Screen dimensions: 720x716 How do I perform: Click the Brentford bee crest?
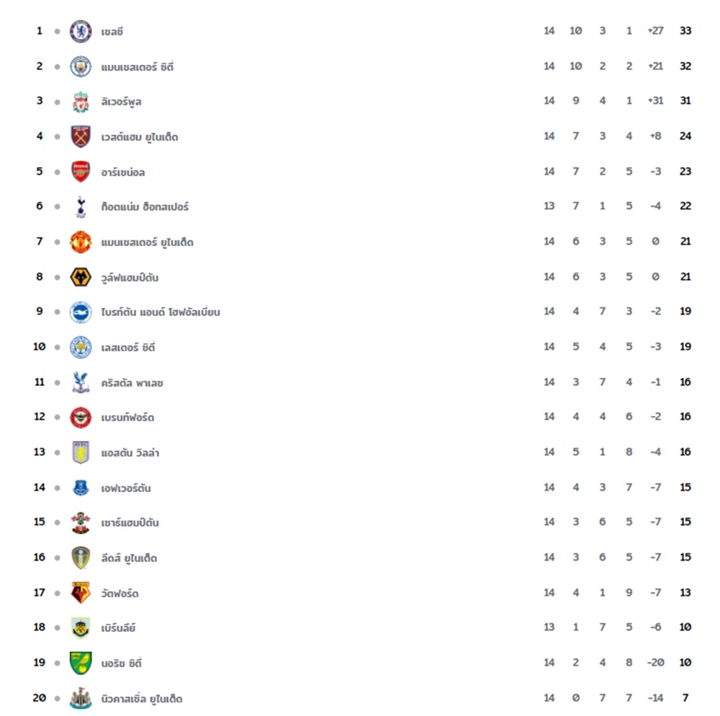tap(81, 417)
